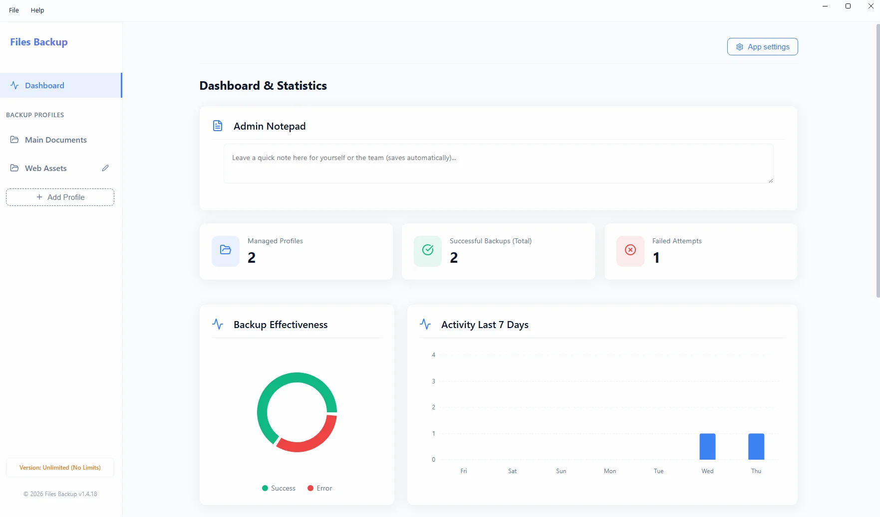Click the gear icon in App settings
This screenshot has width=880, height=517.
pyautogui.click(x=740, y=47)
